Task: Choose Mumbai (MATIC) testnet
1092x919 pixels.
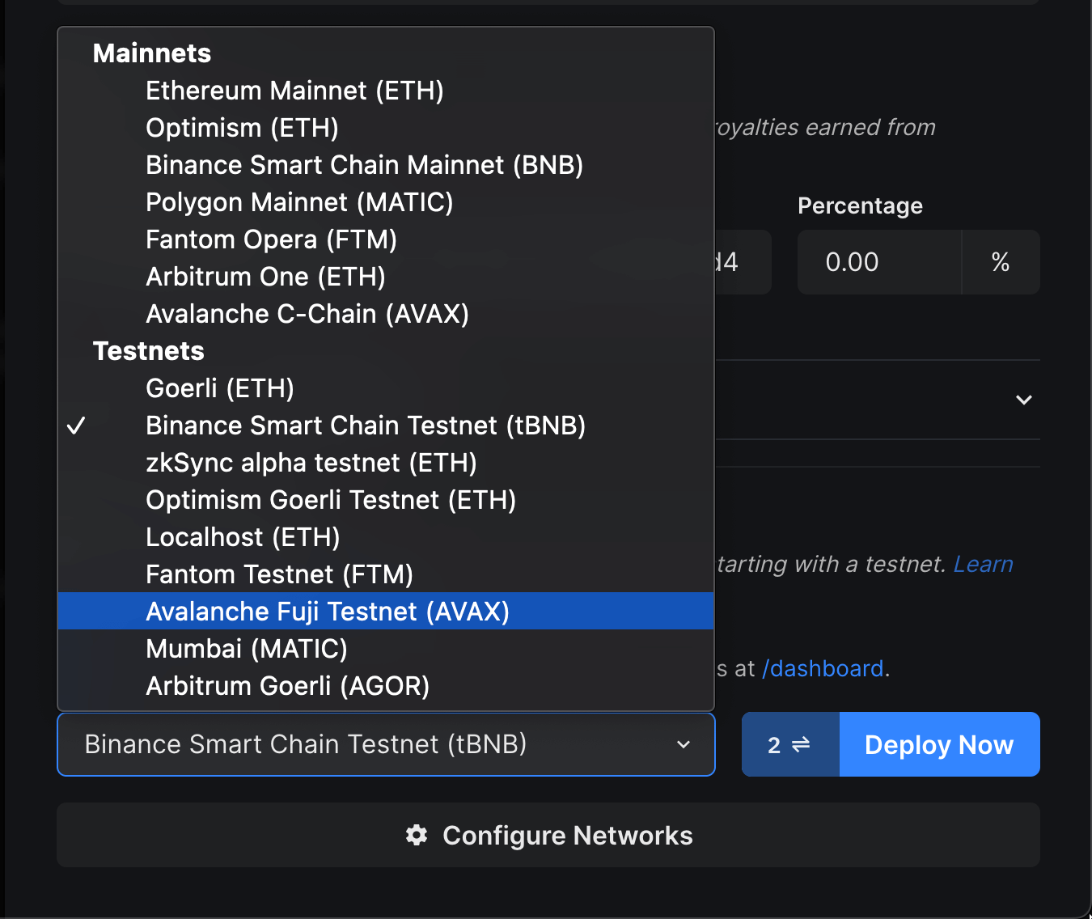Action: [x=246, y=648]
